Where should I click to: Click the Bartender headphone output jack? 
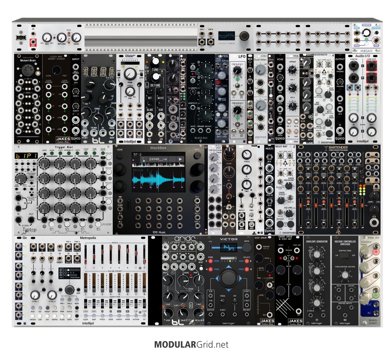click(x=374, y=222)
